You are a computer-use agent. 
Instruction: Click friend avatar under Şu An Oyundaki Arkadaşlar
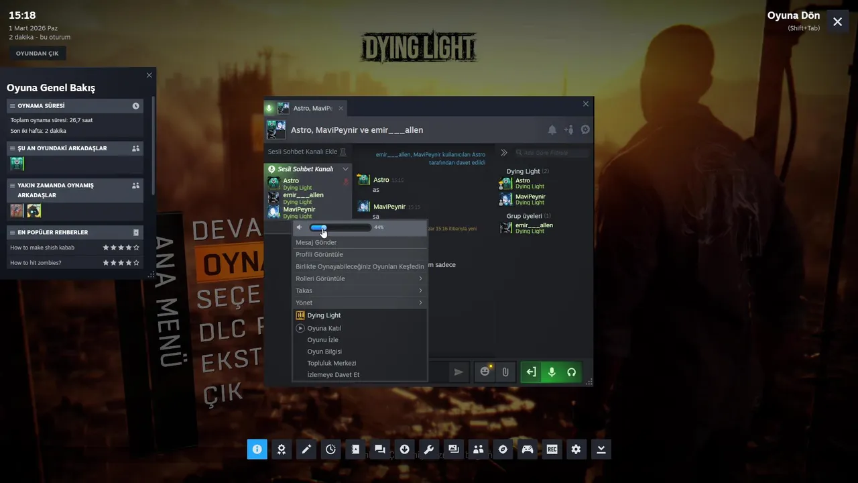tap(17, 164)
